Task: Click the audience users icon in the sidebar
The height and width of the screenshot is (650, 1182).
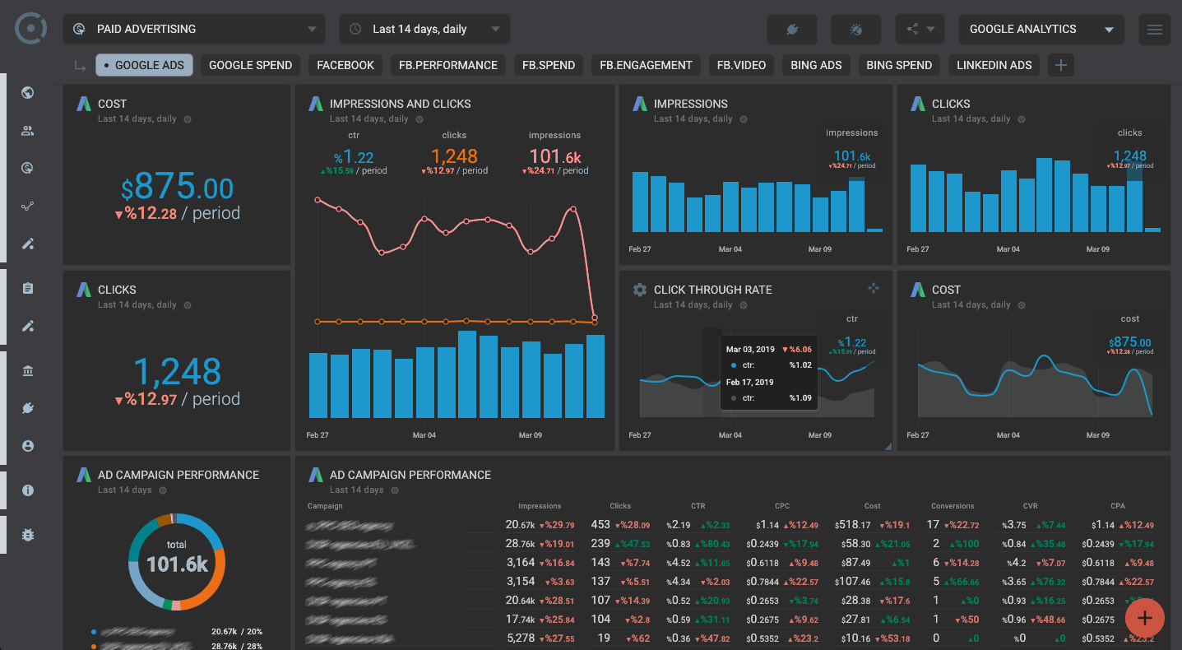Action: (x=27, y=130)
